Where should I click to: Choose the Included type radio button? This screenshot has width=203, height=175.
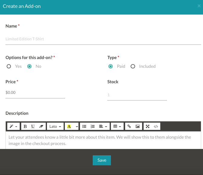[x=133, y=66]
